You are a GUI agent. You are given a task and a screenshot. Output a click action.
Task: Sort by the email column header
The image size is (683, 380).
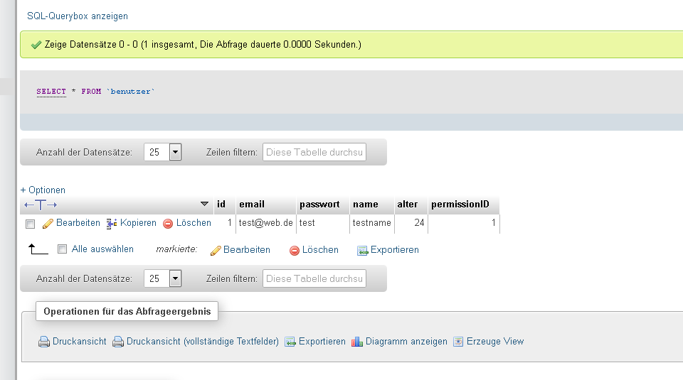click(252, 205)
